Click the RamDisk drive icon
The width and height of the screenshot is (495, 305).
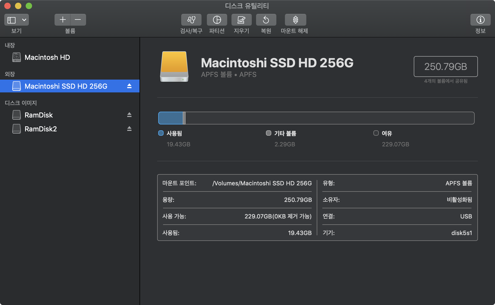tap(17, 115)
